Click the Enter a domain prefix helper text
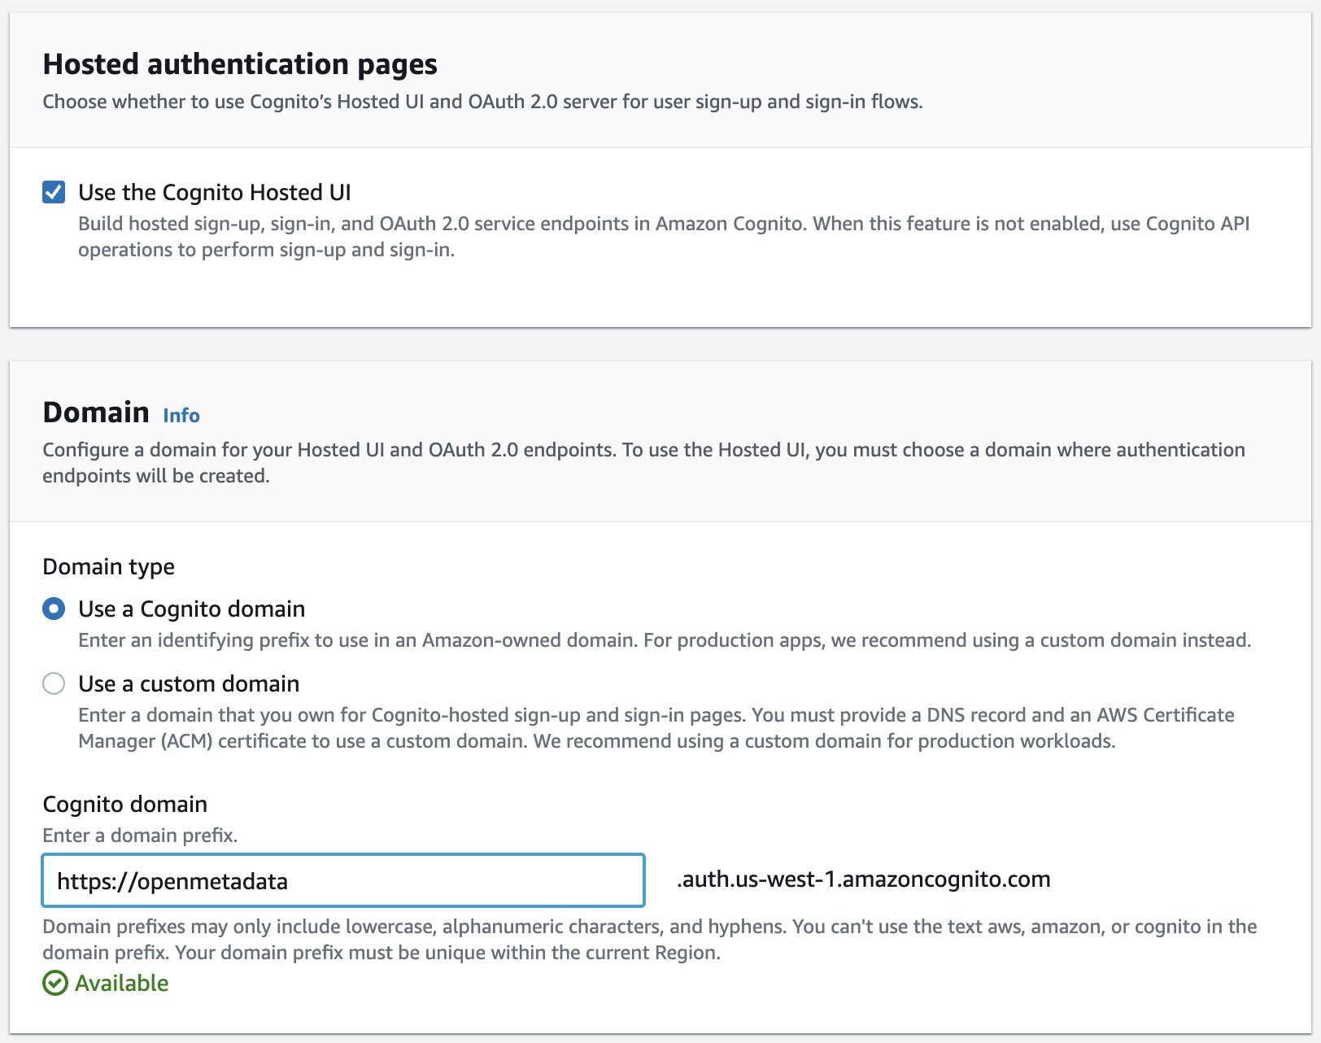This screenshot has width=1321, height=1043. [140, 835]
